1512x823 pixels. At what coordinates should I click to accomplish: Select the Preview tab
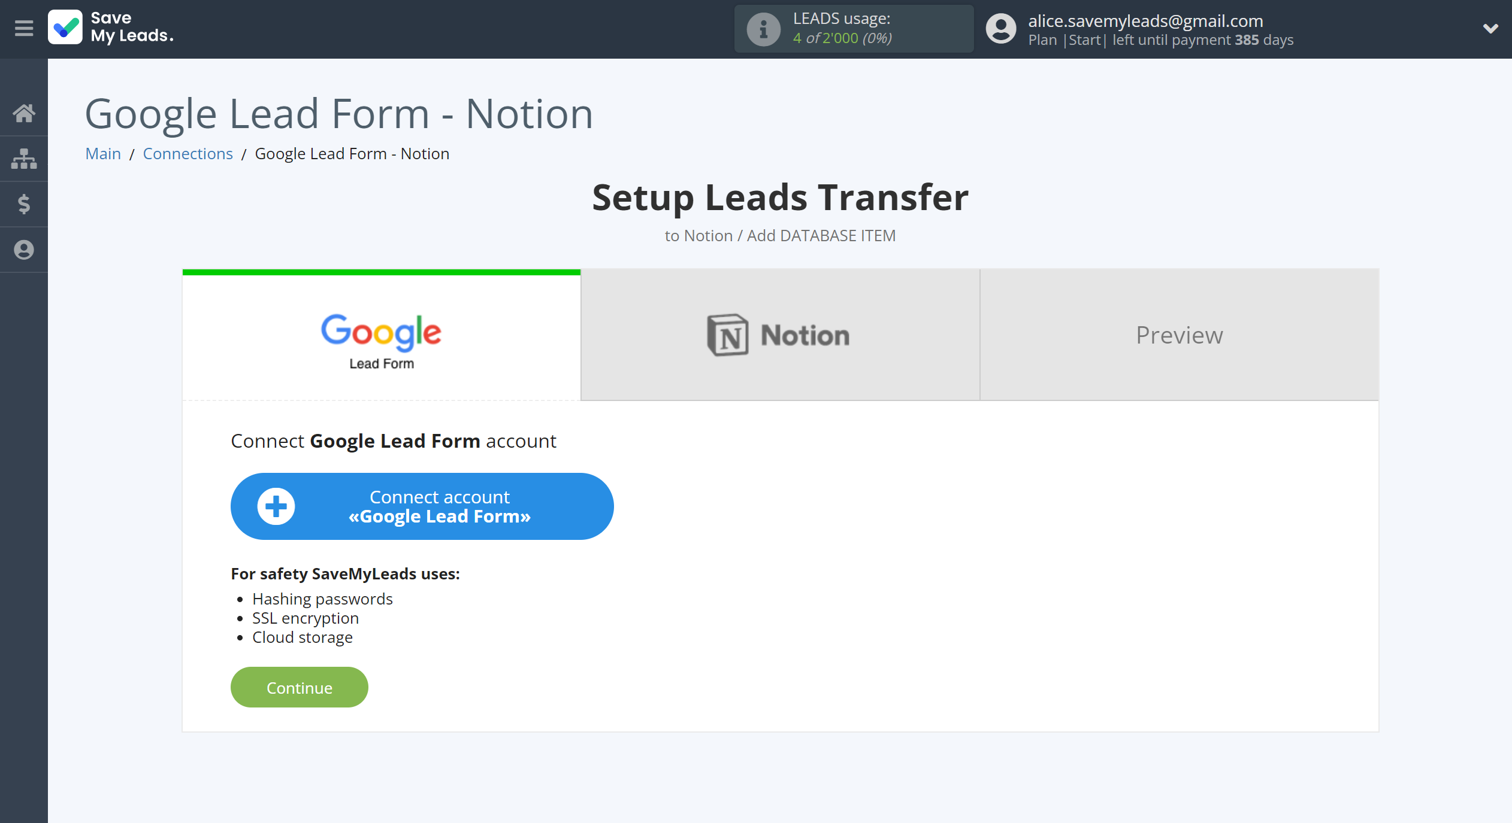[1180, 335]
